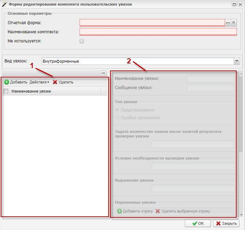Viewport: 245px width, 230px height.
Task: Check the select-all checkbox in grid header
Action: tap(6, 91)
